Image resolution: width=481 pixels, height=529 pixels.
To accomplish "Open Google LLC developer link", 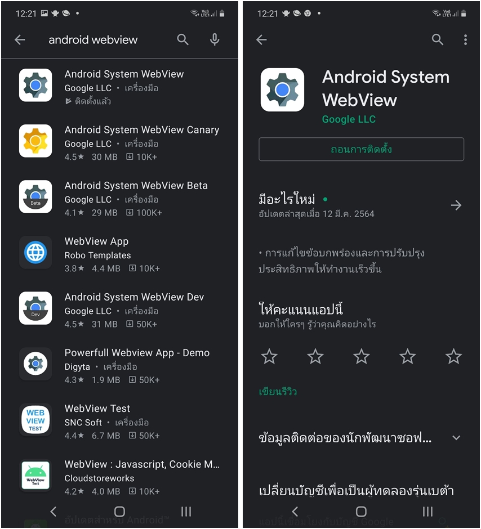I will (349, 119).
